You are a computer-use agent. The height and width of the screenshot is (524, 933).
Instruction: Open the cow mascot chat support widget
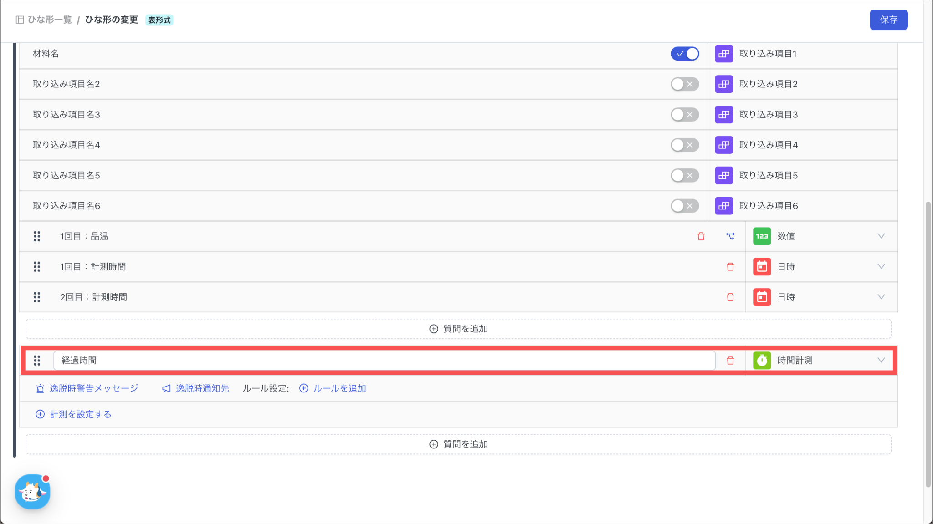click(x=32, y=492)
